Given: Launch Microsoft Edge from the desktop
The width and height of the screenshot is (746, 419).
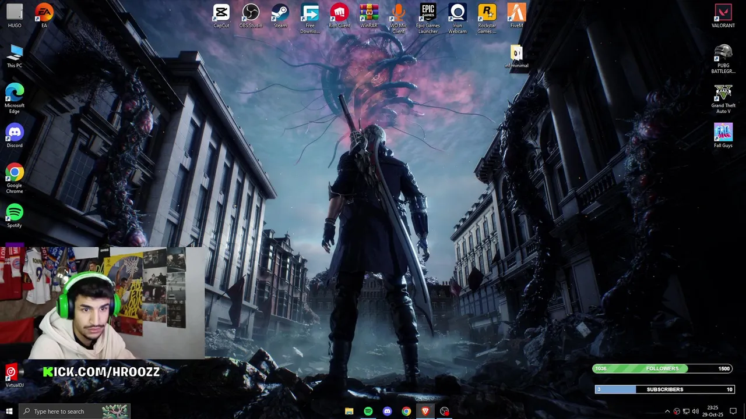Looking at the screenshot, I should [x=15, y=98].
